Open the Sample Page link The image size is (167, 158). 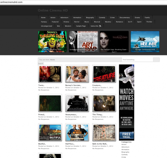coord(81,26)
